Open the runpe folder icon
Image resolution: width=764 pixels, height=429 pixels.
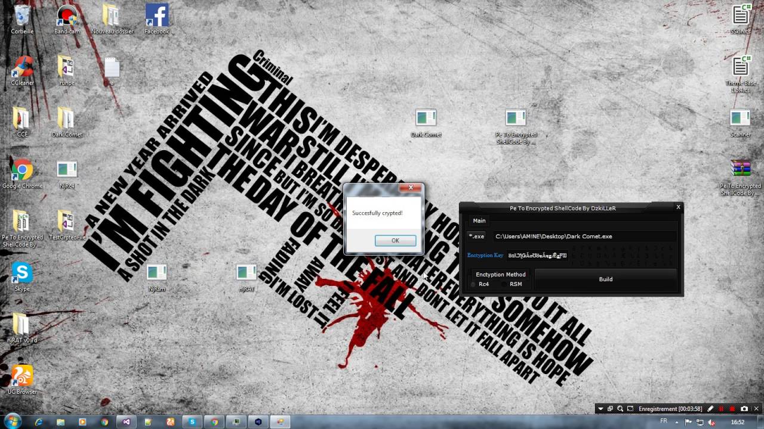(67, 71)
